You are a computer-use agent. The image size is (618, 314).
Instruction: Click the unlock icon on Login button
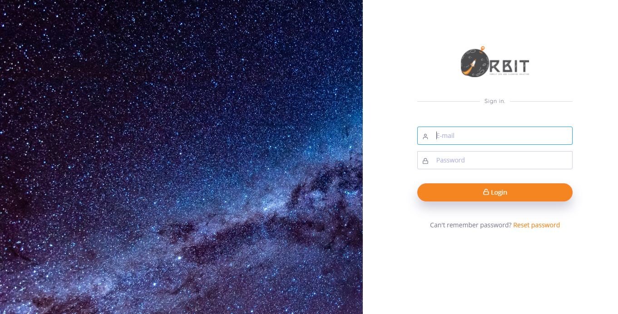click(486, 192)
